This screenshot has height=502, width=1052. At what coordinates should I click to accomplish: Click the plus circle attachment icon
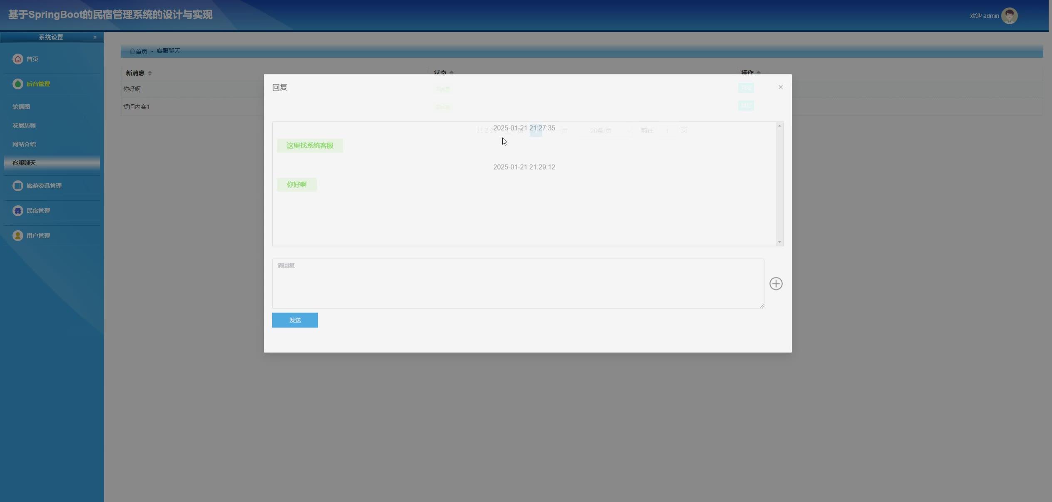click(776, 284)
